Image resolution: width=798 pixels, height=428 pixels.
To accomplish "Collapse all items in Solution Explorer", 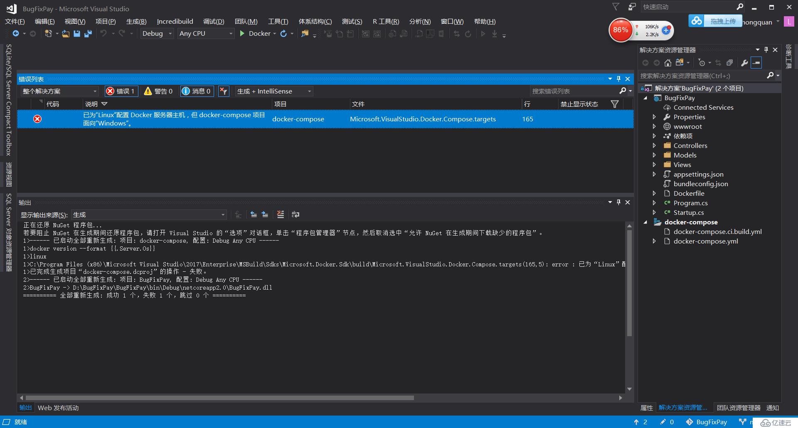I will (x=729, y=63).
